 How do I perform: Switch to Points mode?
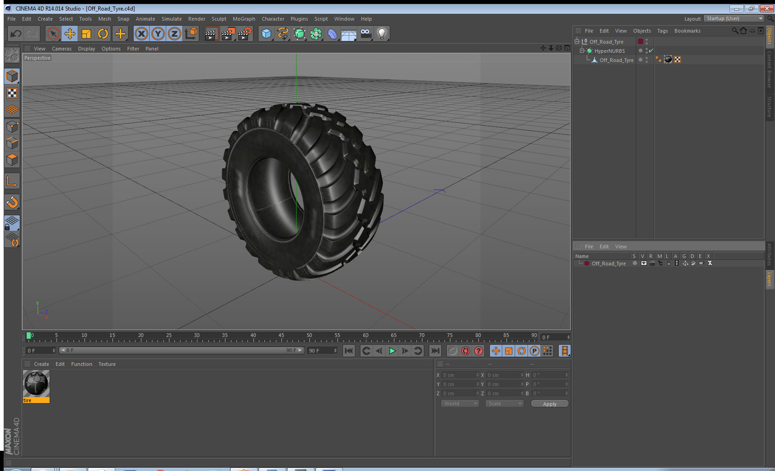12,126
